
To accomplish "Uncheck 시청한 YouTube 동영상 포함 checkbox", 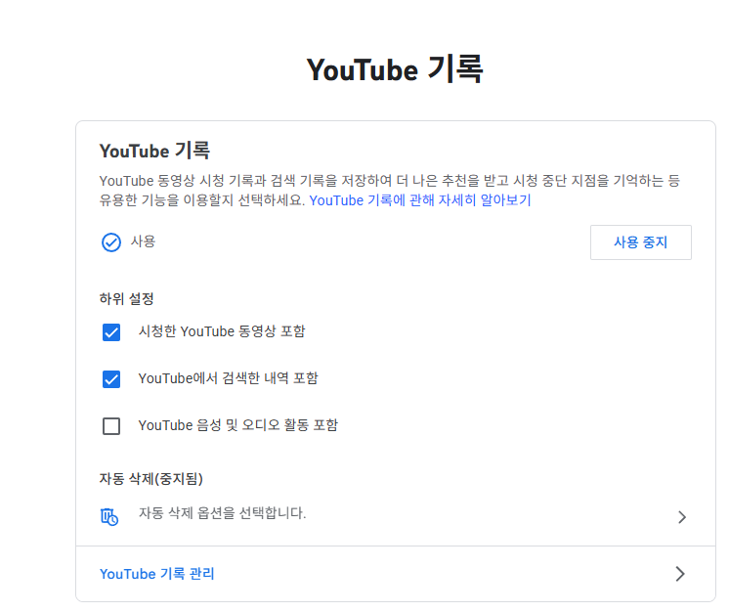I will [x=111, y=332].
